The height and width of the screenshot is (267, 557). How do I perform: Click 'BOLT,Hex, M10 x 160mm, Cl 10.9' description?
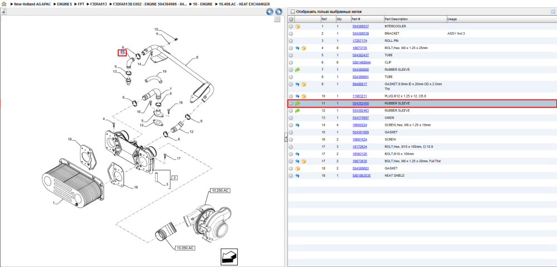[409, 147]
